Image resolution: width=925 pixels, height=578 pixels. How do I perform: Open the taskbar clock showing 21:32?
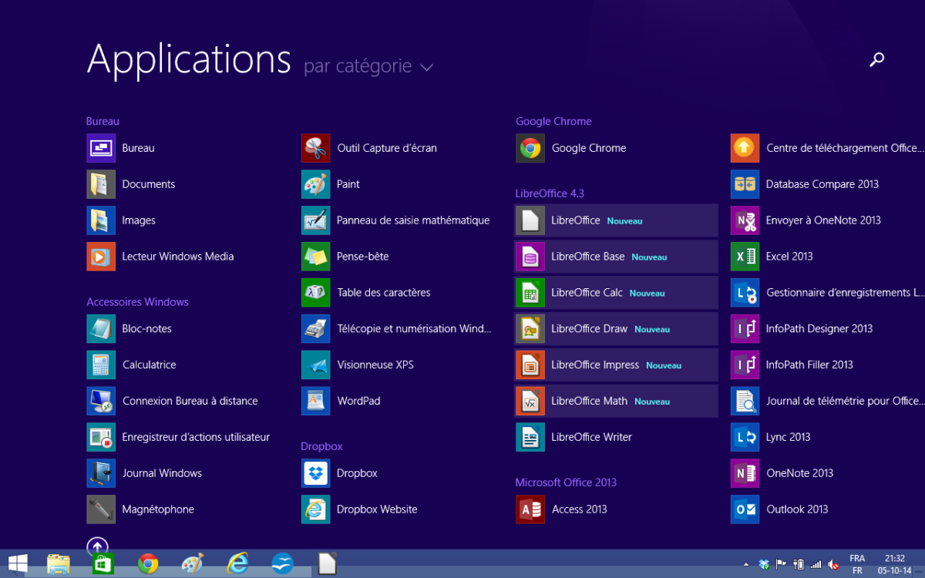coord(894,564)
